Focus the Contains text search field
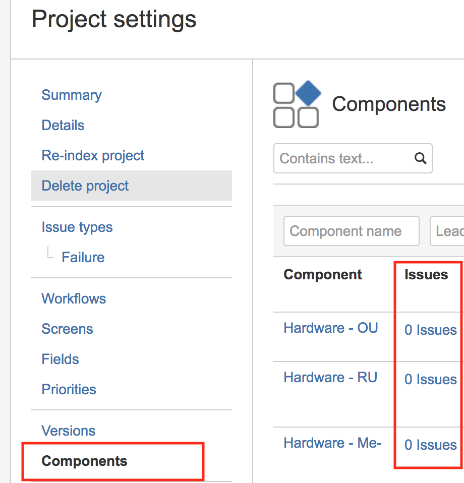This screenshot has width=464, height=483. [x=343, y=158]
